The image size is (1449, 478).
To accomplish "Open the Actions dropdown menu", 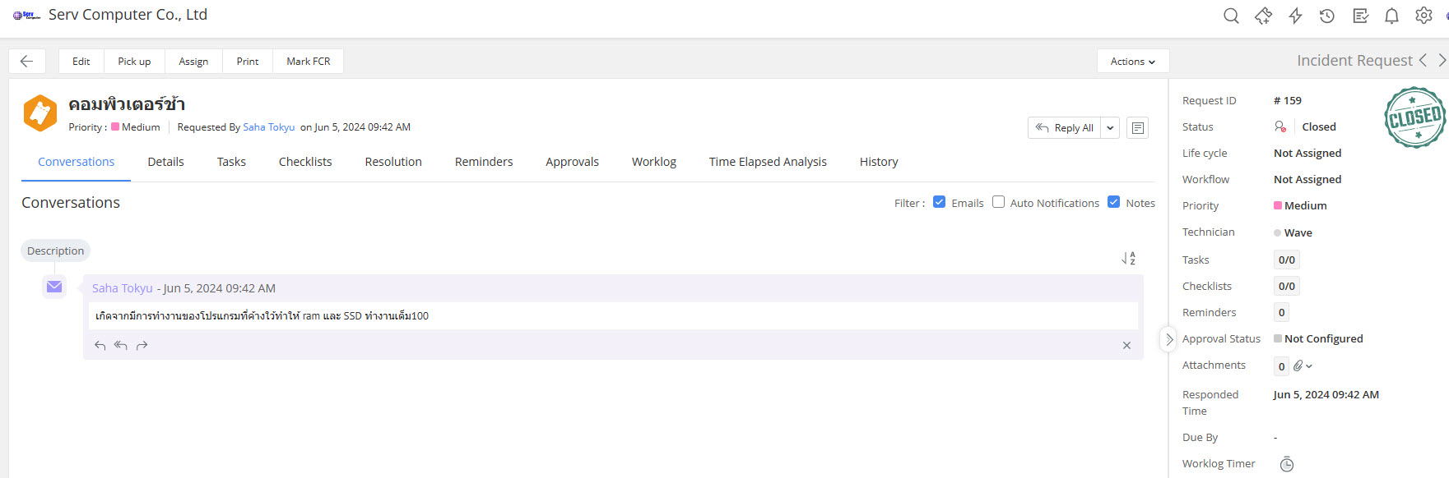I will coord(1132,62).
